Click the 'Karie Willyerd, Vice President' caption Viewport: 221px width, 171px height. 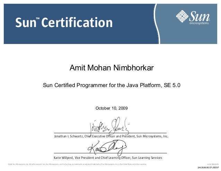tap(108, 158)
